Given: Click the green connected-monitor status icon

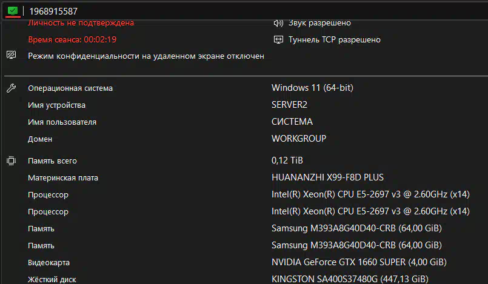Looking at the screenshot, I should click(13, 11).
